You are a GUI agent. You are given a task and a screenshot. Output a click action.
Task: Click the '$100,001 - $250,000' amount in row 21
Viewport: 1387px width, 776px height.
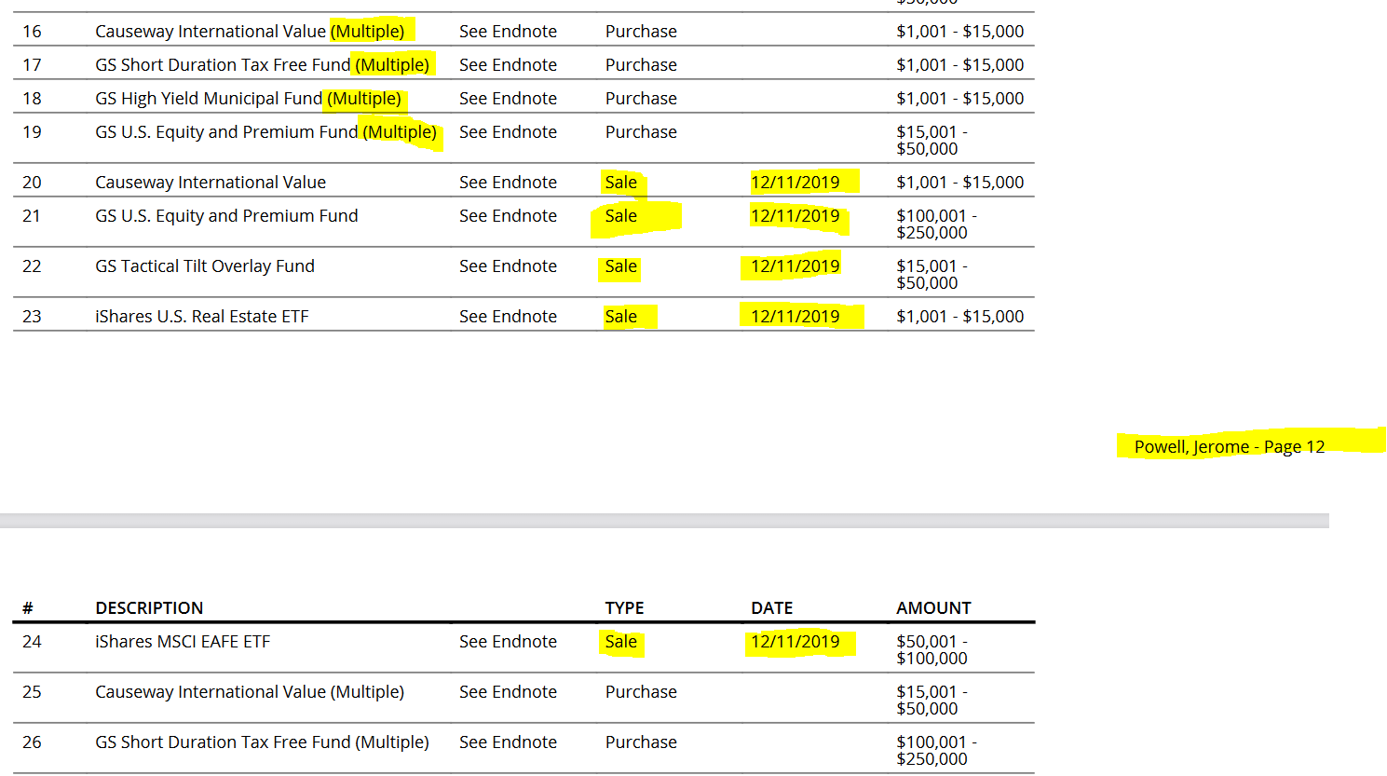tap(936, 225)
